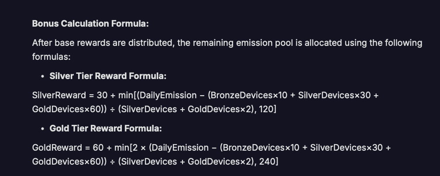Screen dimensions: 440x176
Task: Click "BronzeDevices×10" in the Silver formula
Action: pyautogui.click(x=249, y=96)
